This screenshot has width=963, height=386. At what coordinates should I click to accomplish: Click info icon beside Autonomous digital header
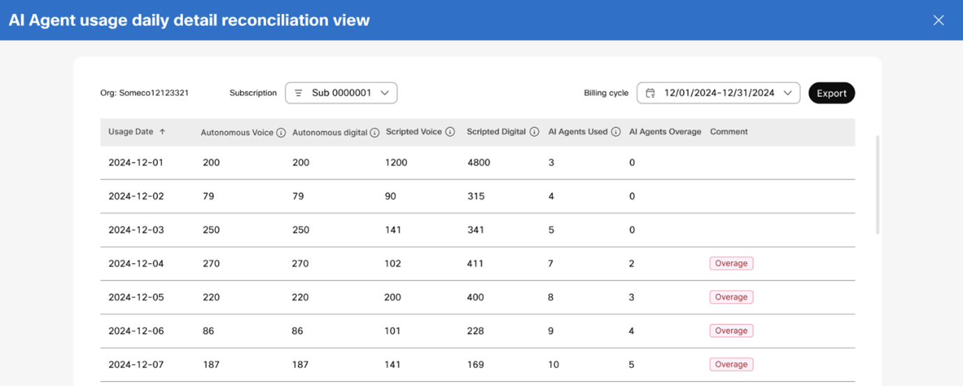[374, 133]
